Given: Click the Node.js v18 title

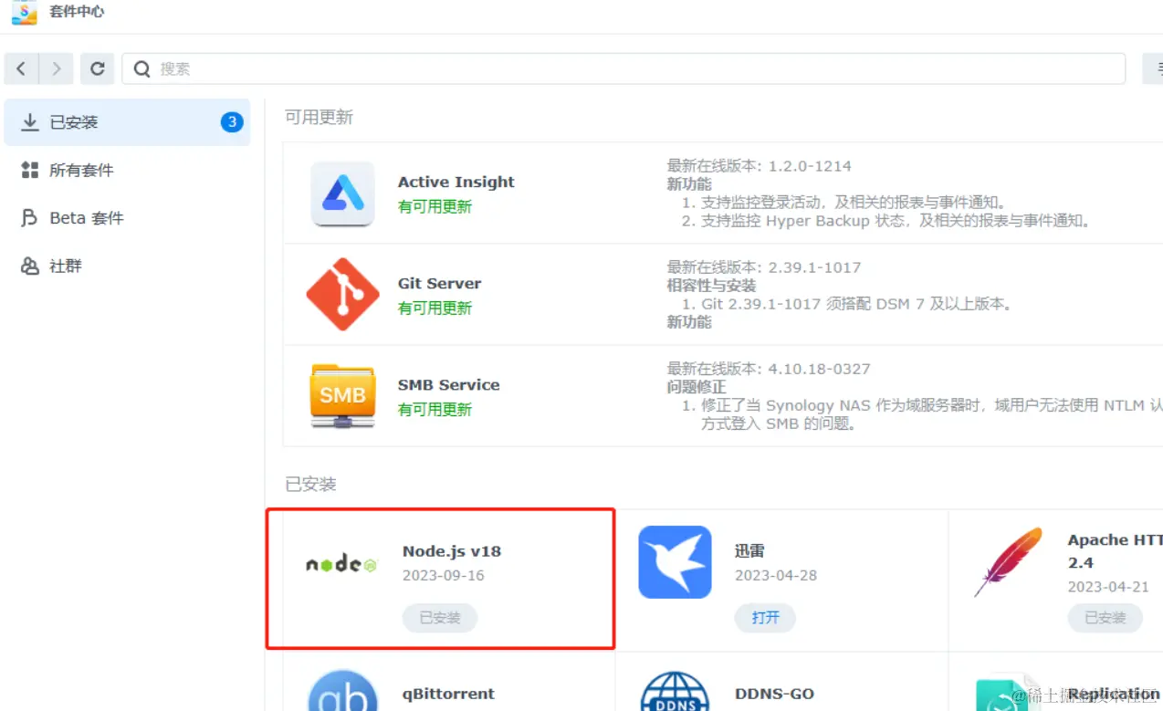Looking at the screenshot, I should click(452, 551).
